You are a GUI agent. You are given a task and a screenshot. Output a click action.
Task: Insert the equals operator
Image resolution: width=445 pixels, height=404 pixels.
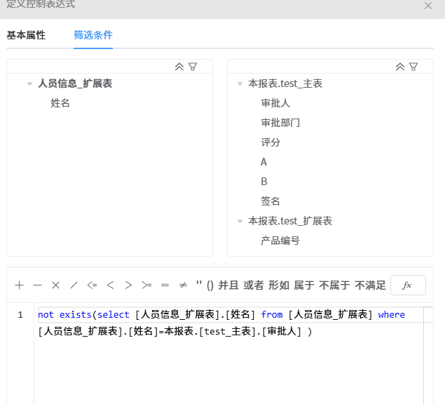point(165,285)
